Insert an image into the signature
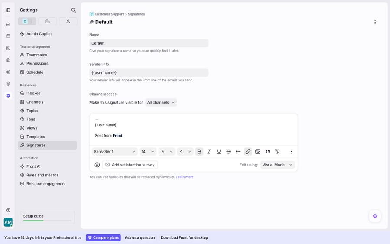Screen dimensions: 390x244 coord(258,152)
